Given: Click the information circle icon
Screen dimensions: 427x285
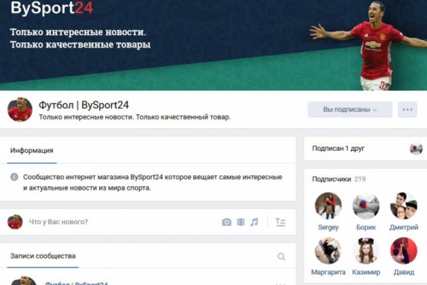Looking at the screenshot, I should (x=14, y=177).
